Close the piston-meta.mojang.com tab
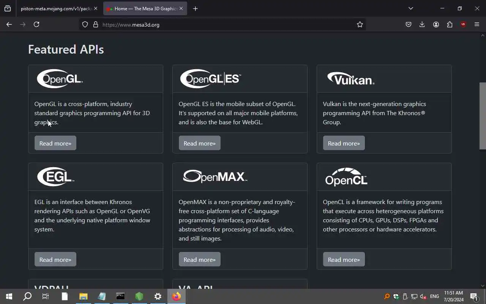Image resolution: width=486 pixels, height=304 pixels. click(96, 8)
